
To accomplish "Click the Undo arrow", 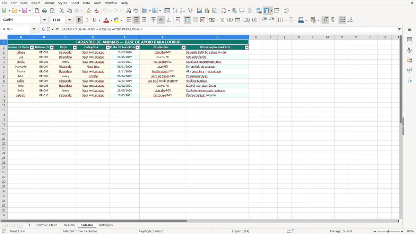I will point(106,11).
